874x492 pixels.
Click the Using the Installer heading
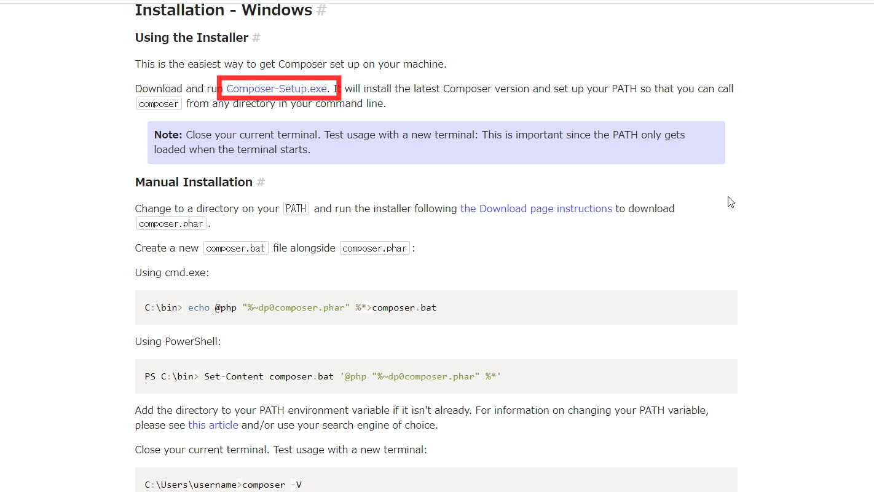coord(192,38)
